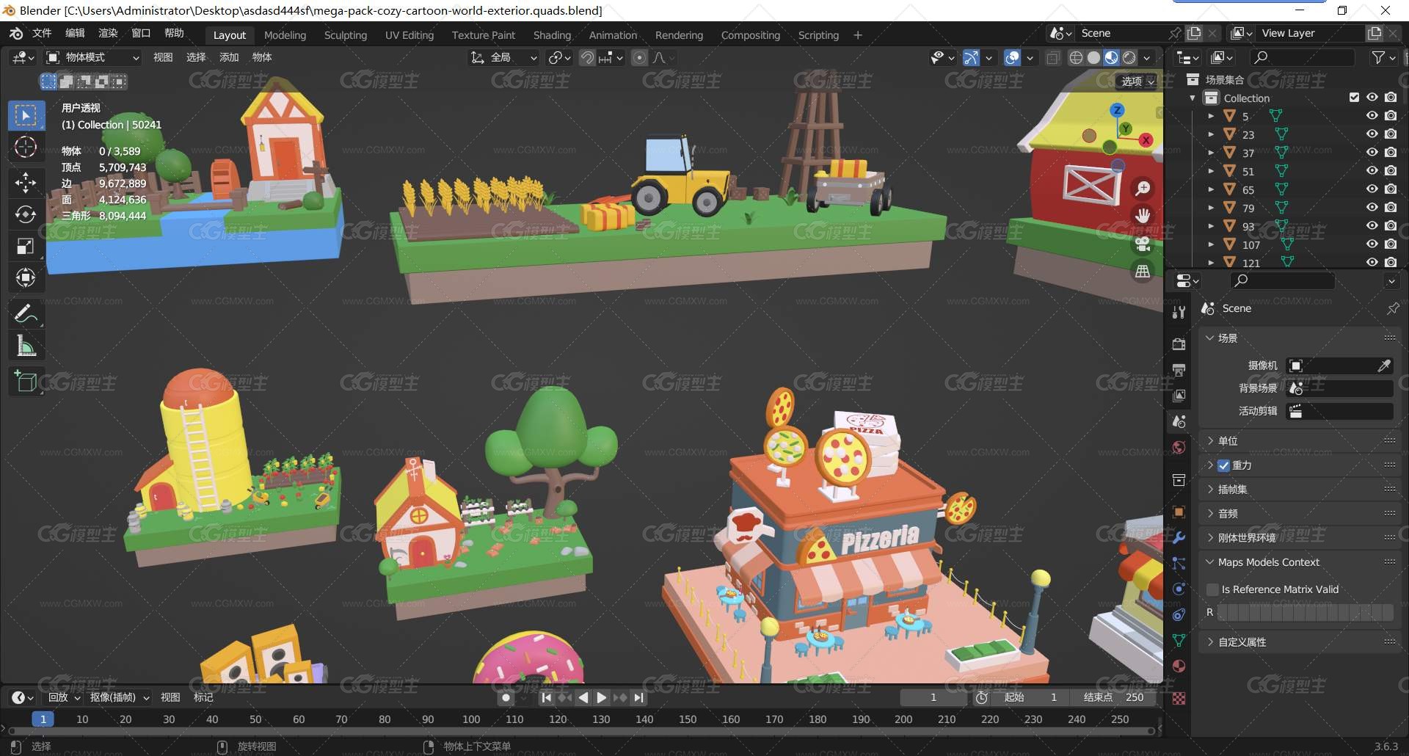
Task: Jump to the start frame
Action: (546, 697)
